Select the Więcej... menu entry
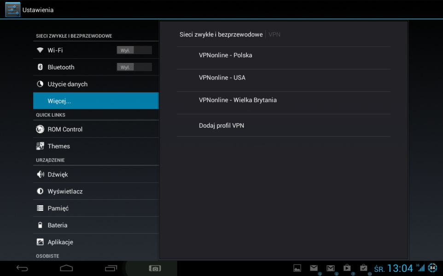Viewport: 443px width, 276px height. 96,101
